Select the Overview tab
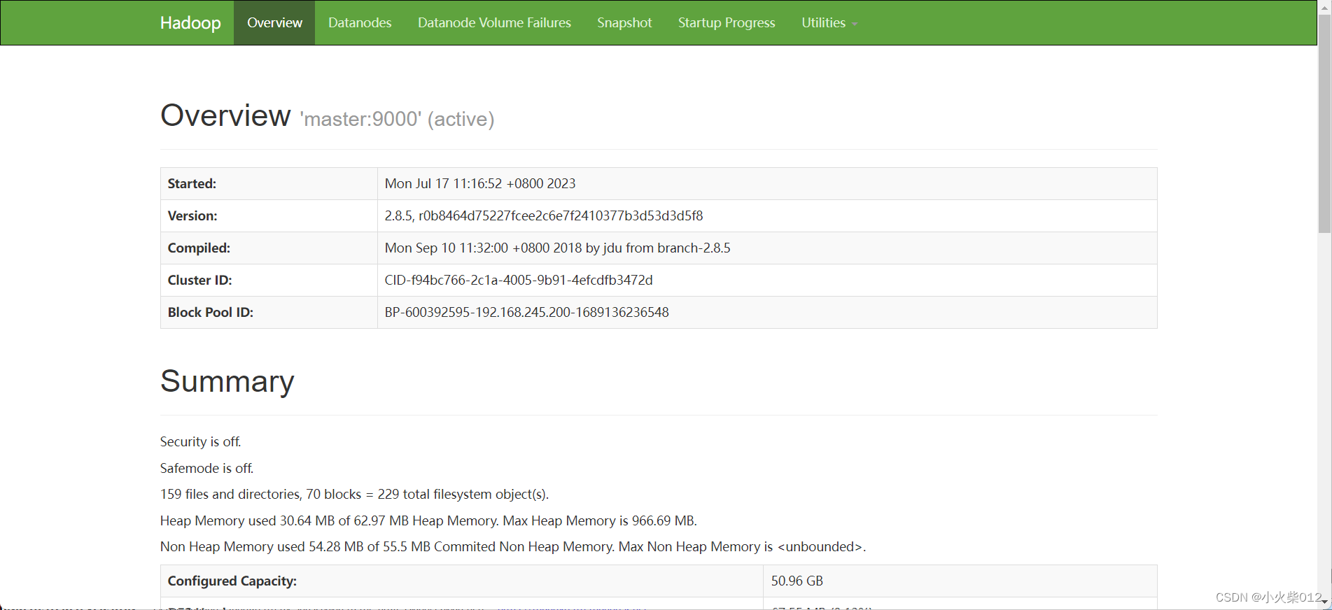 click(x=274, y=22)
